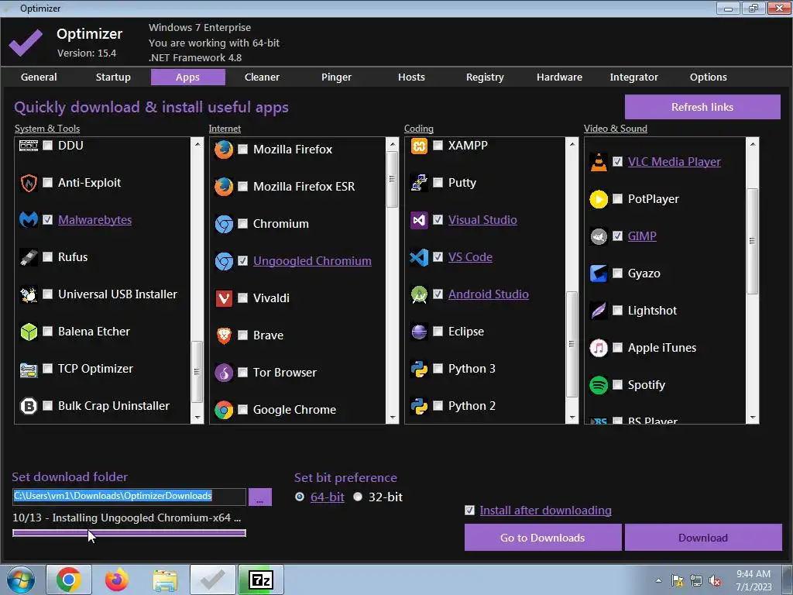Click the Malwarebytes logo icon

29,219
